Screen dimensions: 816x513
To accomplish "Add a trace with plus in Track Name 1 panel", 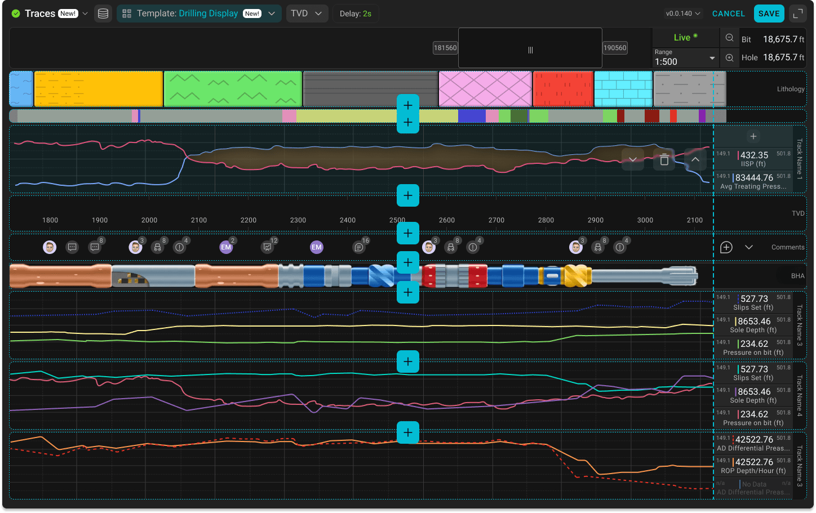I will [753, 136].
